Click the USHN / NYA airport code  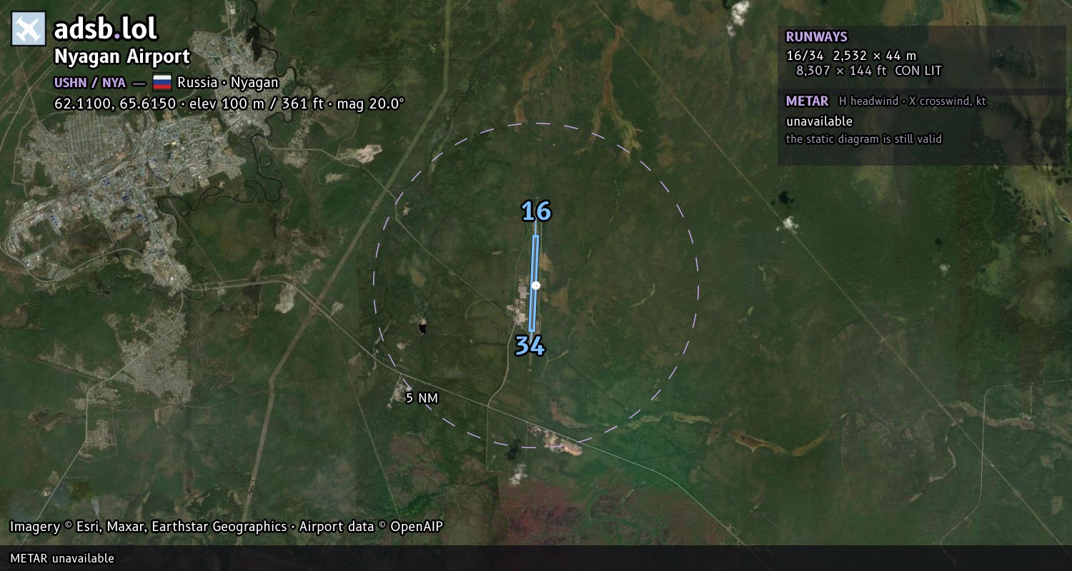89,83
